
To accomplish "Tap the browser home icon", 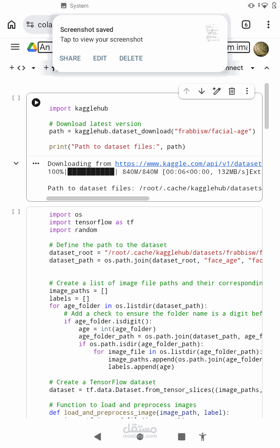I will 12,24.
